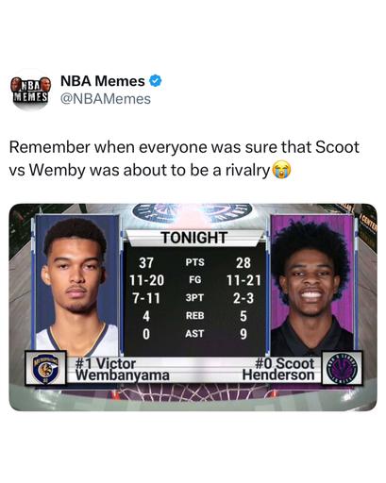Open the @NBAMemes handle link
386x483 pixels.
click(106, 99)
